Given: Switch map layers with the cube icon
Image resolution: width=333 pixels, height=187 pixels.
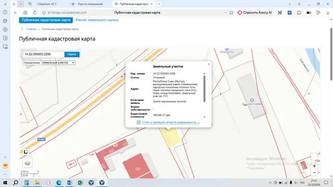Looking at the screenshot, I should point(28,163).
